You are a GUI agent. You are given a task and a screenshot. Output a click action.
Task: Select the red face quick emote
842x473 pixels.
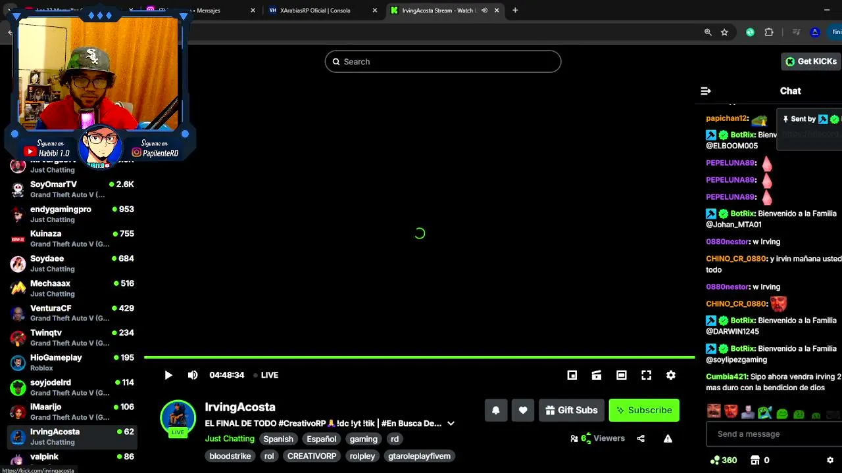pyautogui.click(x=731, y=412)
